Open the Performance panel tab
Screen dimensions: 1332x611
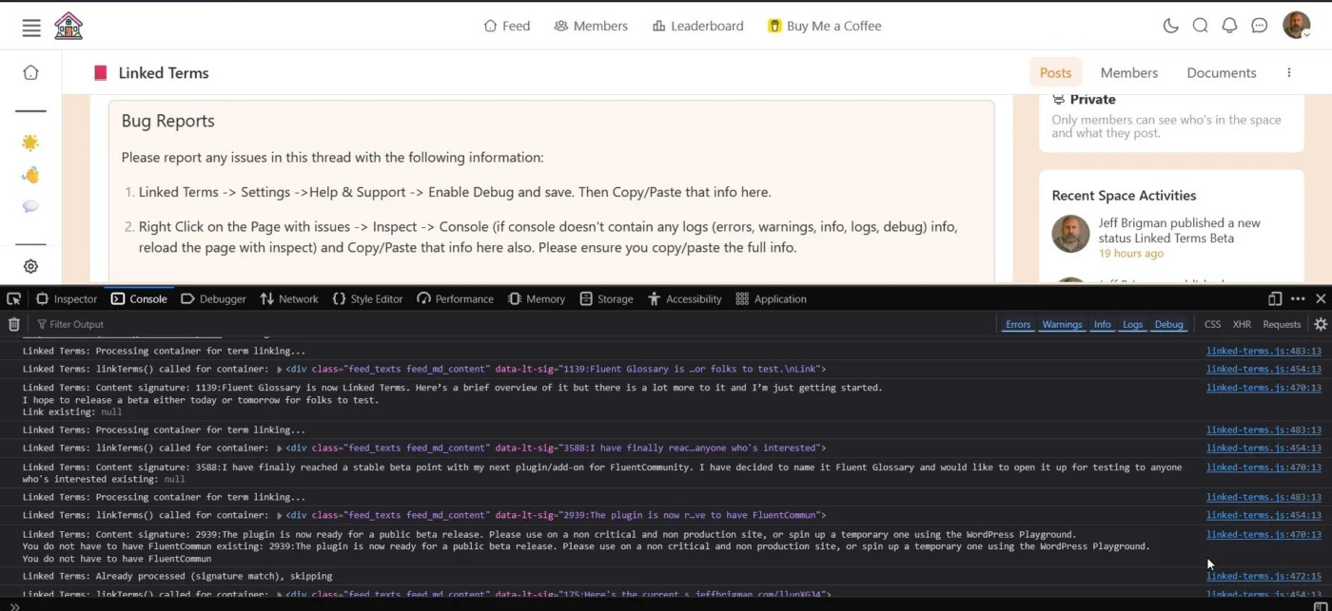[x=455, y=298]
